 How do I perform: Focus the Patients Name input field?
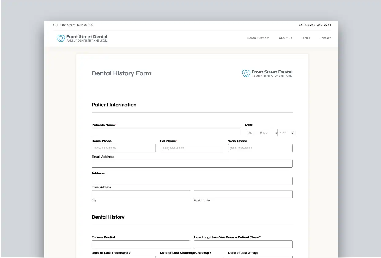(x=166, y=132)
